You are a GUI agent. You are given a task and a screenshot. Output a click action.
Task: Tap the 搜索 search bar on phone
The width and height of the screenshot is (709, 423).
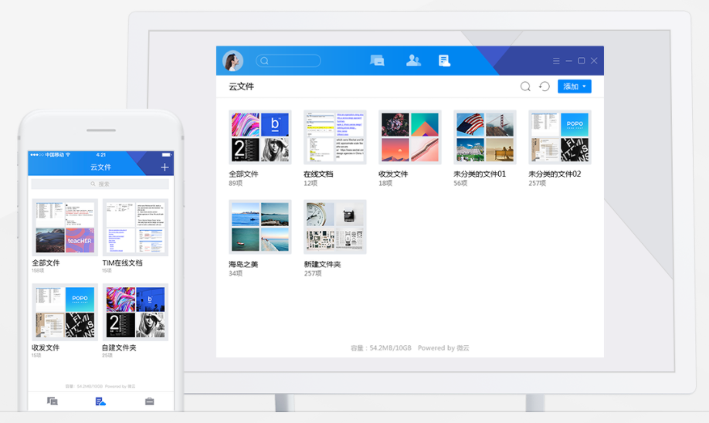100,184
